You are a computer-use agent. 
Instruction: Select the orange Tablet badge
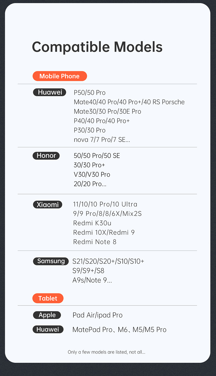[48, 298]
